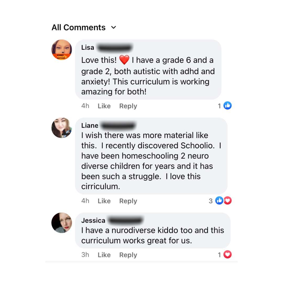The image size is (283, 283).
Task: Reply to Liane's comment
Action: click(128, 201)
